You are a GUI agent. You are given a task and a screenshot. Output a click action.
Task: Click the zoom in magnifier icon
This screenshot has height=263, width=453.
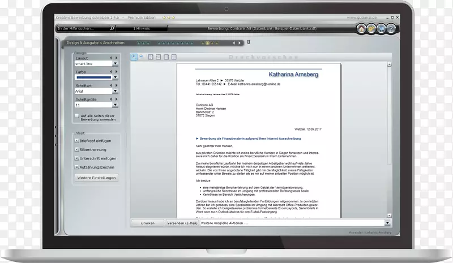(134, 57)
